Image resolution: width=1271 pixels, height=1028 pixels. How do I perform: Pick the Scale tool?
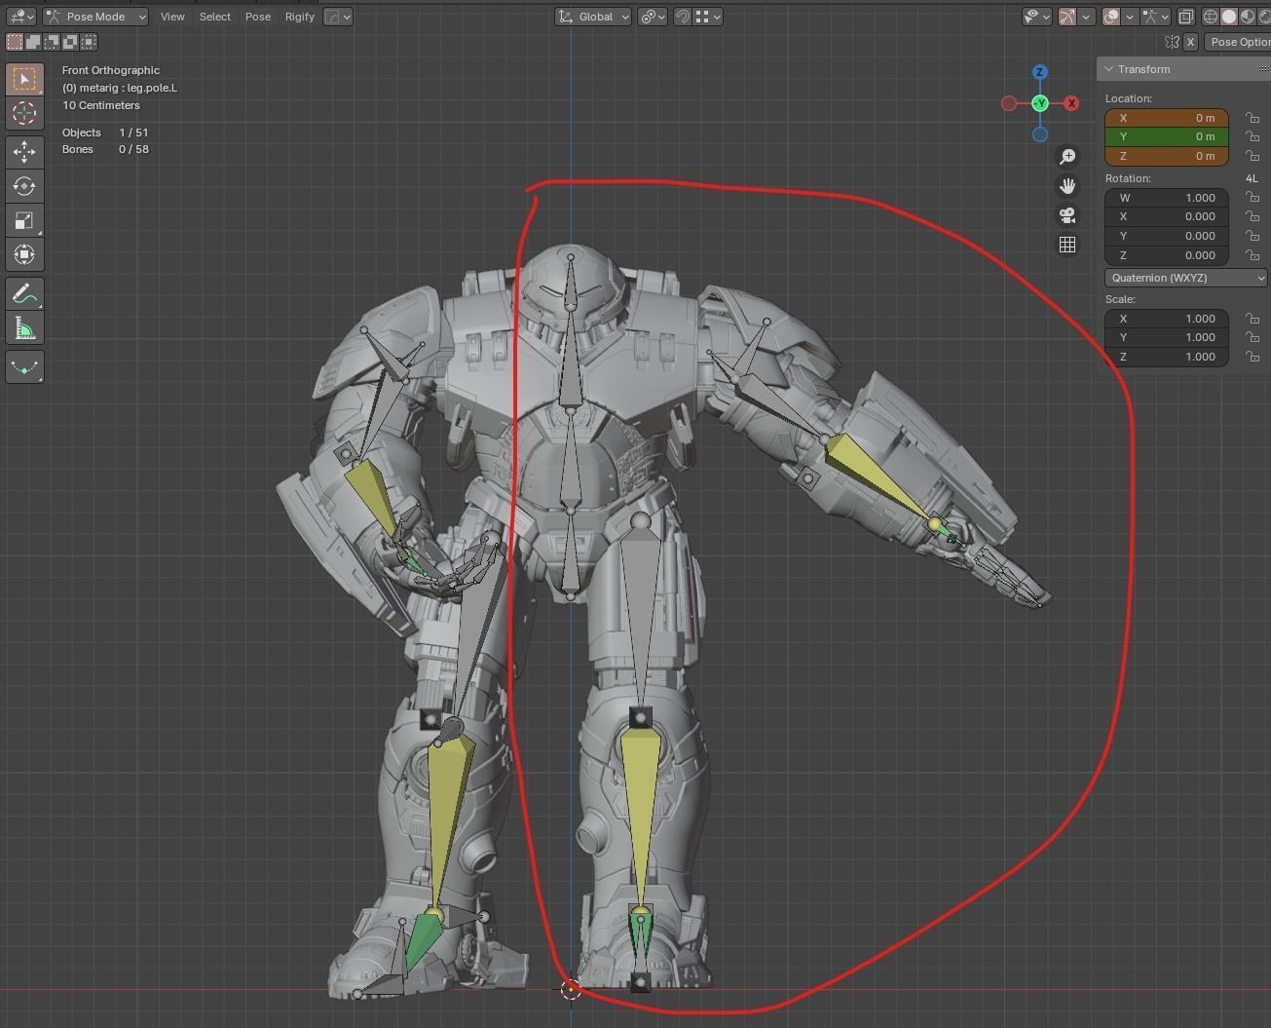24,220
